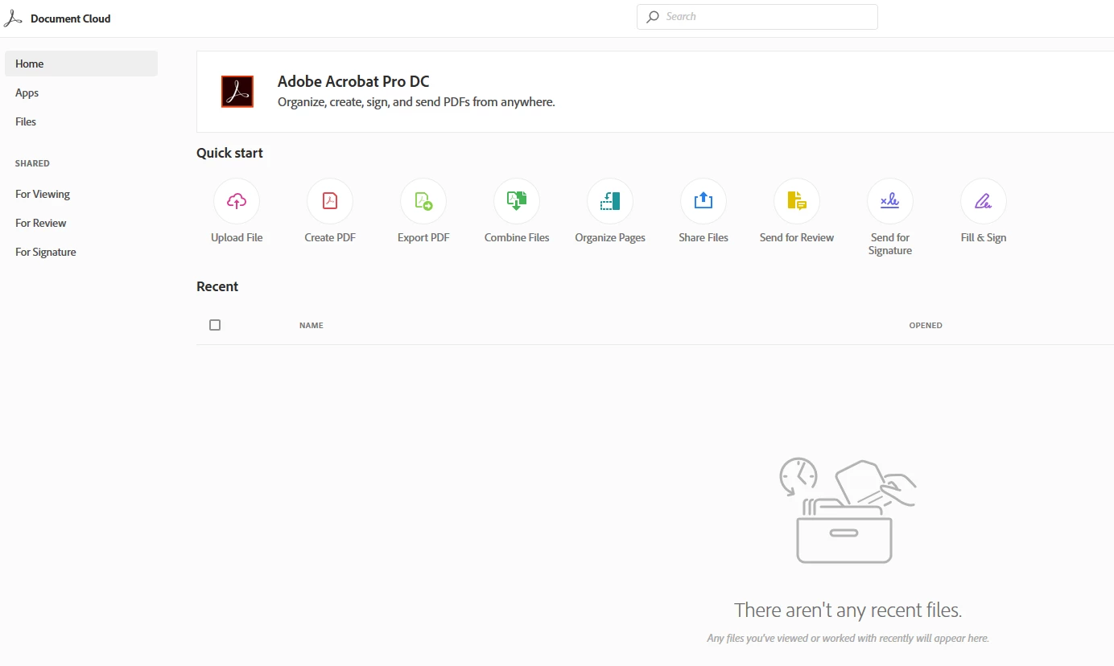Click the Upload File cloud icon

click(237, 201)
